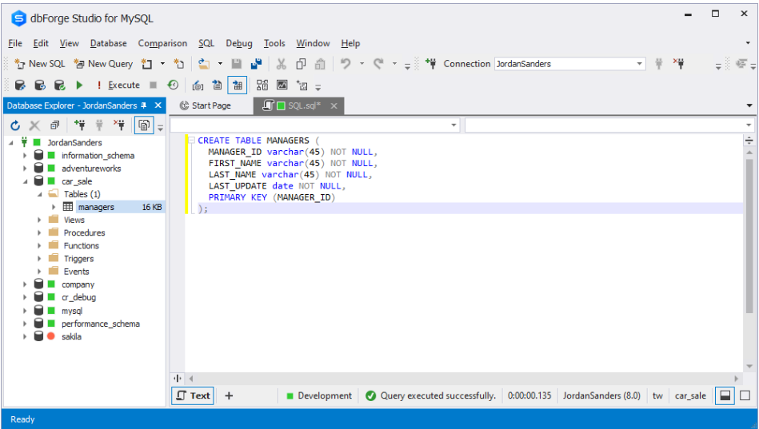Click the Undo arrow icon

click(346, 64)
